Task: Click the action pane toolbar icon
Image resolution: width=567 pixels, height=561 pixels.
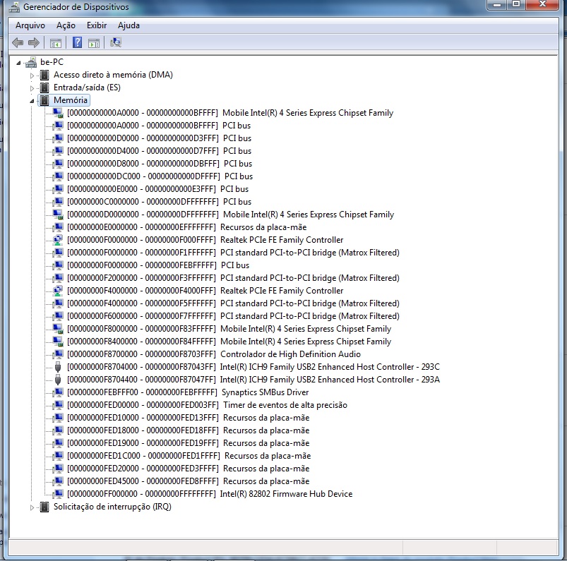Action: click(x=94, y=43)
